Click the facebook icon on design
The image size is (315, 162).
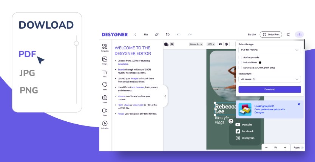click(238, 131)
